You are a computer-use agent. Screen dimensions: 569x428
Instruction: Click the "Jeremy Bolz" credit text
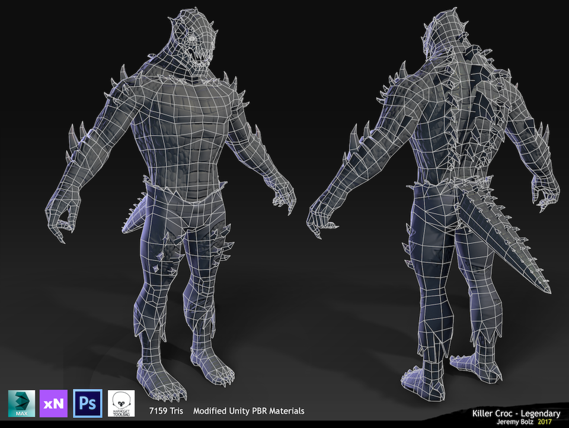(515, 422)
